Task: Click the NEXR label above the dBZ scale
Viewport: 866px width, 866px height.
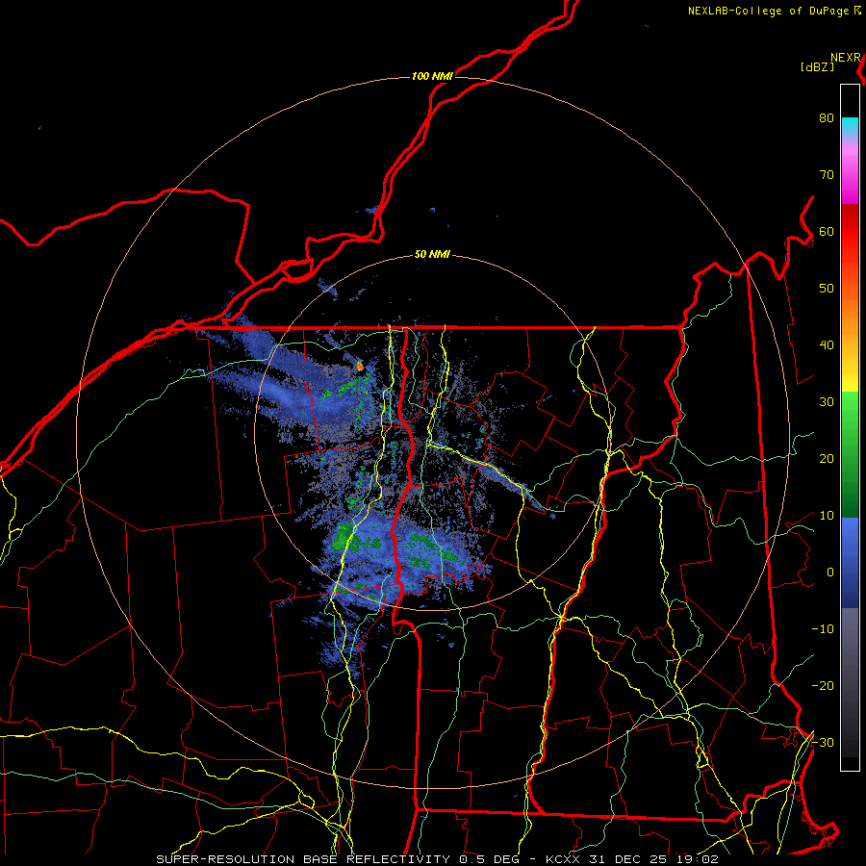Action: click(846, 58)
